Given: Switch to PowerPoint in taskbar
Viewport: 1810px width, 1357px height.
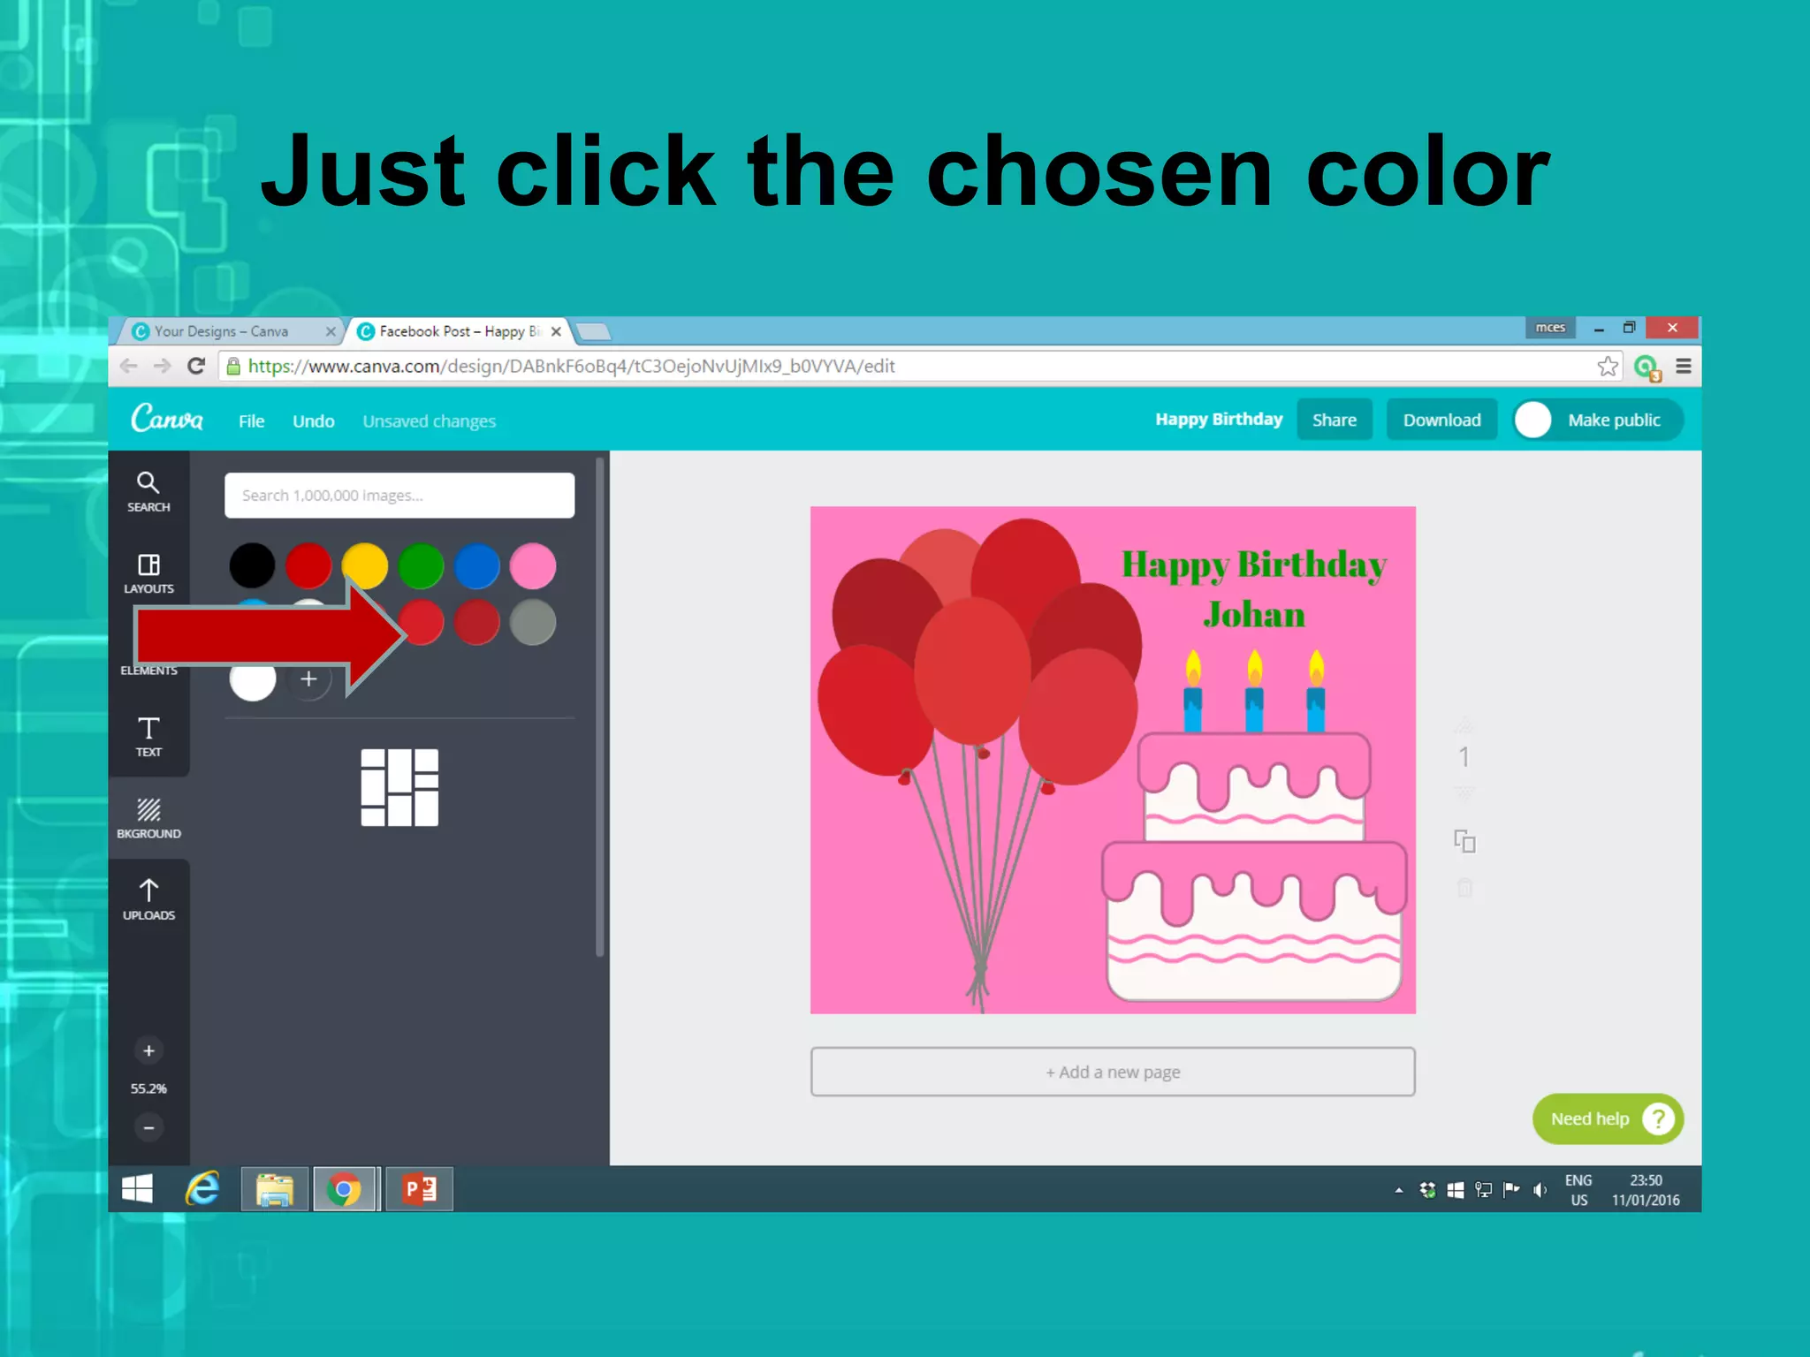Looking at the screenshot, I should (x=420, y=1189).
